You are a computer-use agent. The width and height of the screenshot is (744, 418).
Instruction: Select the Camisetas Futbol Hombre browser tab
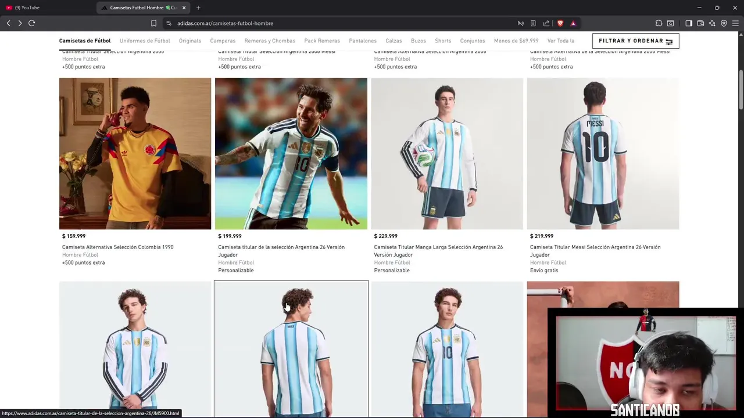tap(144, 8)
